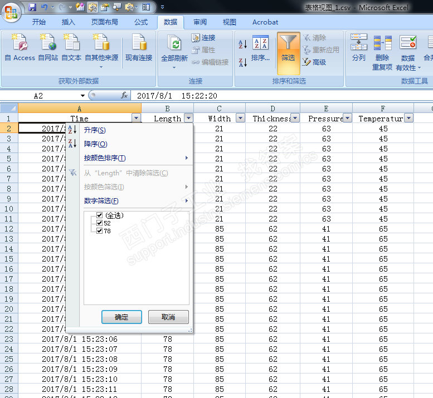Click the descending sort Z-A ribbon icon

point(243,62)
